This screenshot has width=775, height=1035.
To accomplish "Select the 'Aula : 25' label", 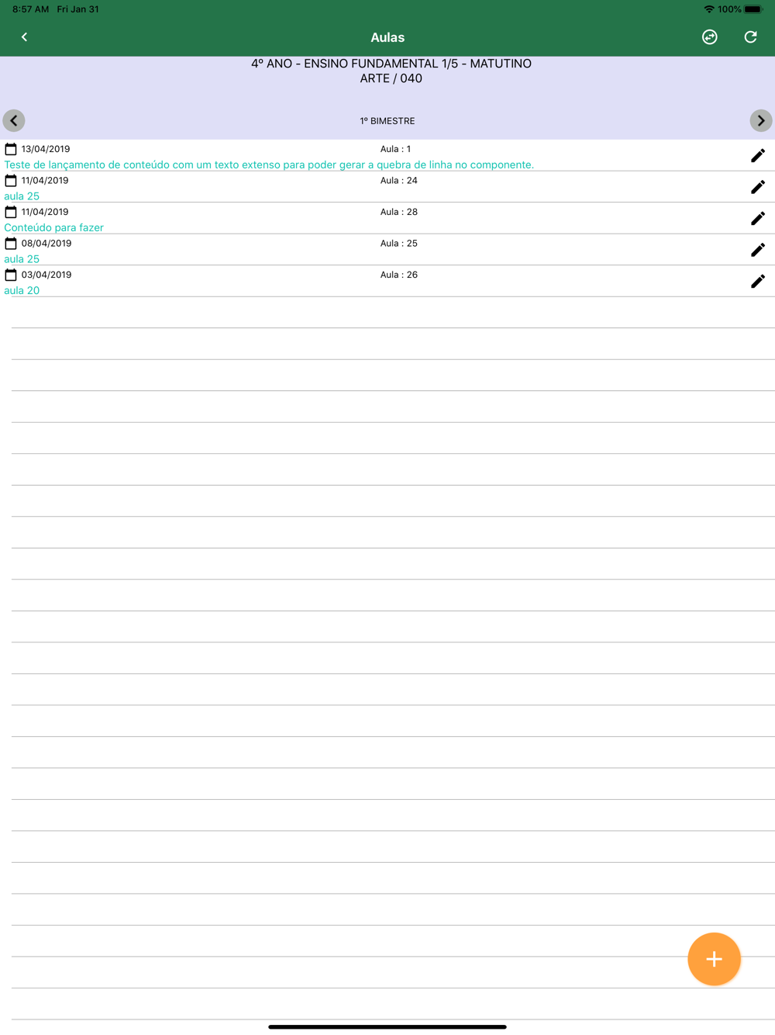I will tap(399, 243).
